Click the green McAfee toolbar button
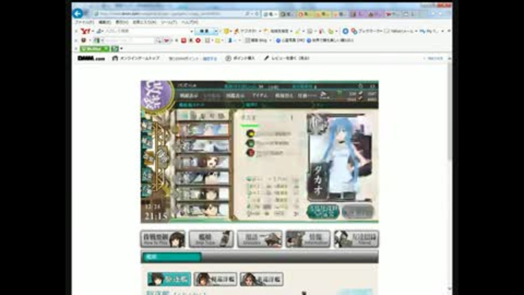 (94, 49)
